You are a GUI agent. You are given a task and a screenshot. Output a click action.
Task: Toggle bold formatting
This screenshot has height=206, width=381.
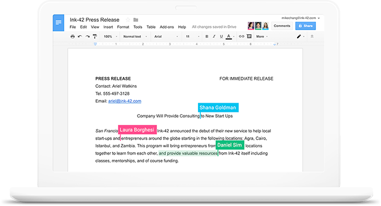pos(207,37)
